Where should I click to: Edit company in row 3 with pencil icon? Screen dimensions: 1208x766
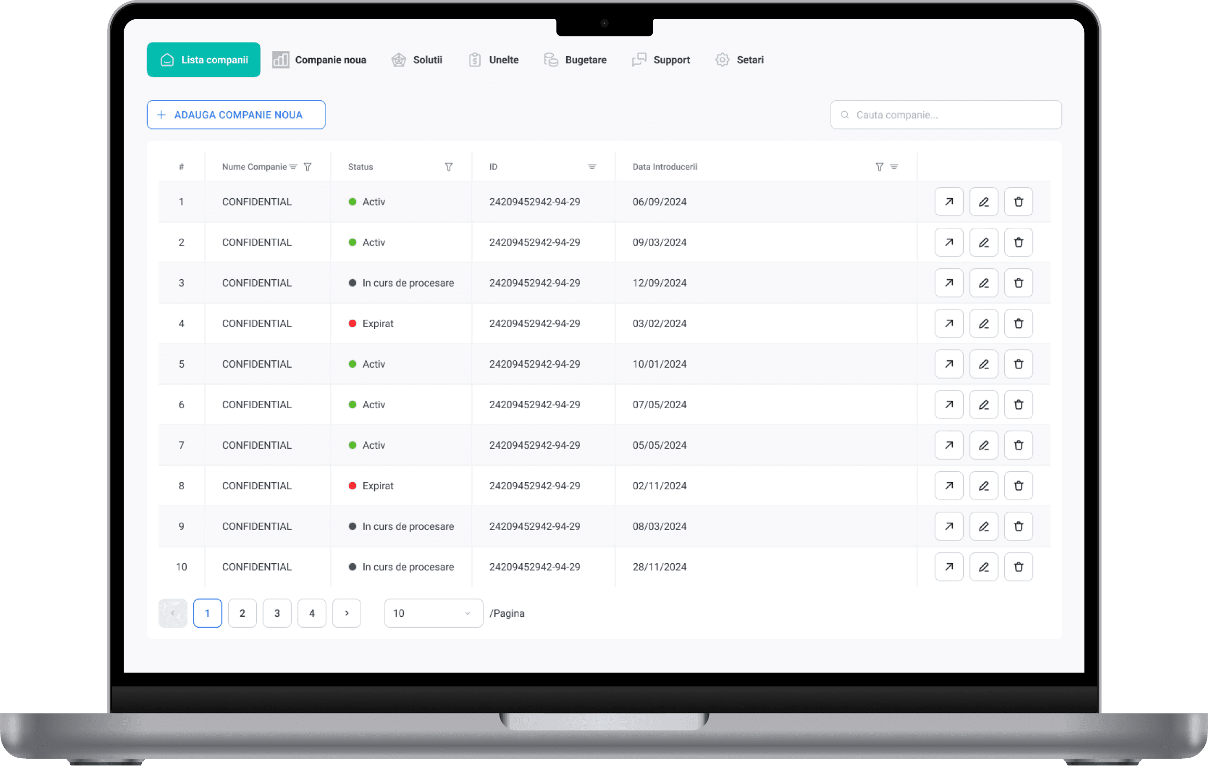pyautogui.click(x=983, y=283)
